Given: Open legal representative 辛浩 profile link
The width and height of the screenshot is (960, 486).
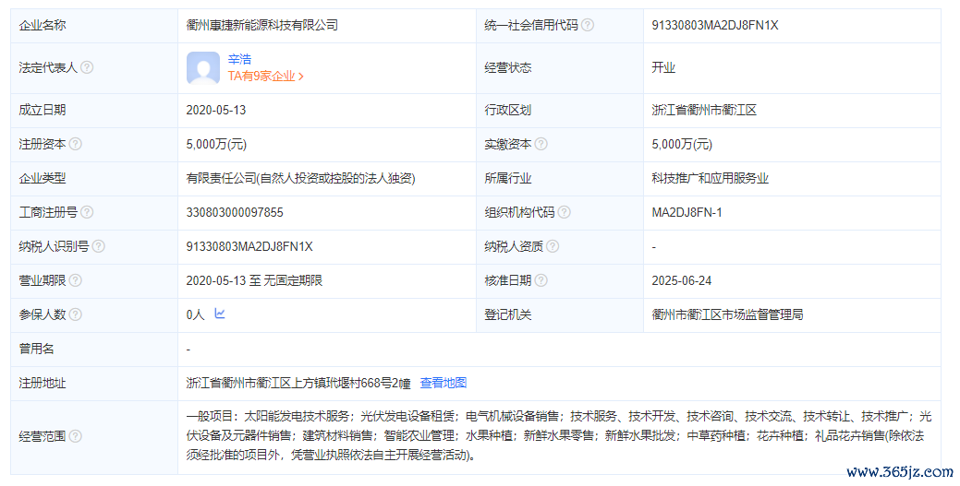Looking at the screenshot, I should [x=239, y=59].
